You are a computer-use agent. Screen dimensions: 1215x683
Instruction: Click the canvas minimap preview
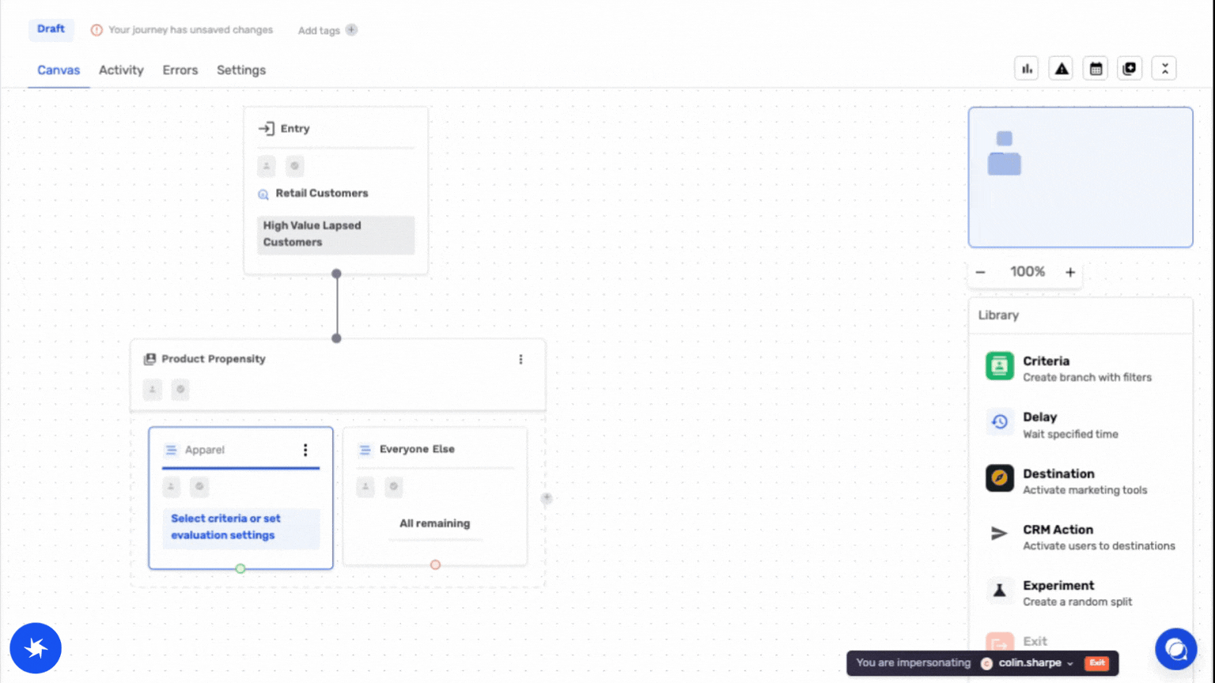1081,178
